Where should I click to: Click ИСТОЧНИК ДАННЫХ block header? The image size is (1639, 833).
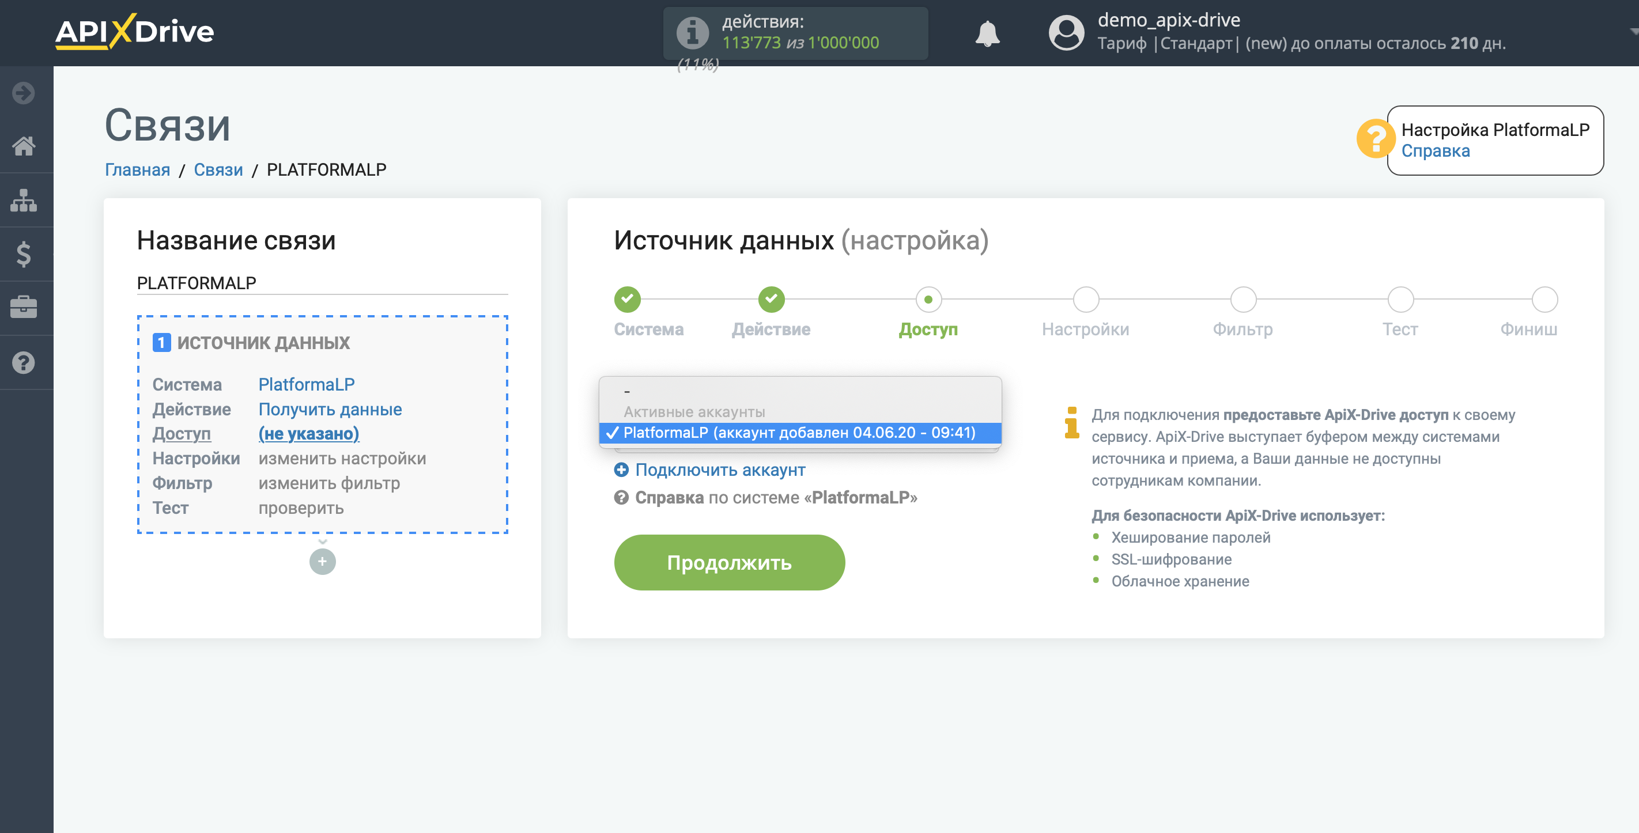coord(263,343)
